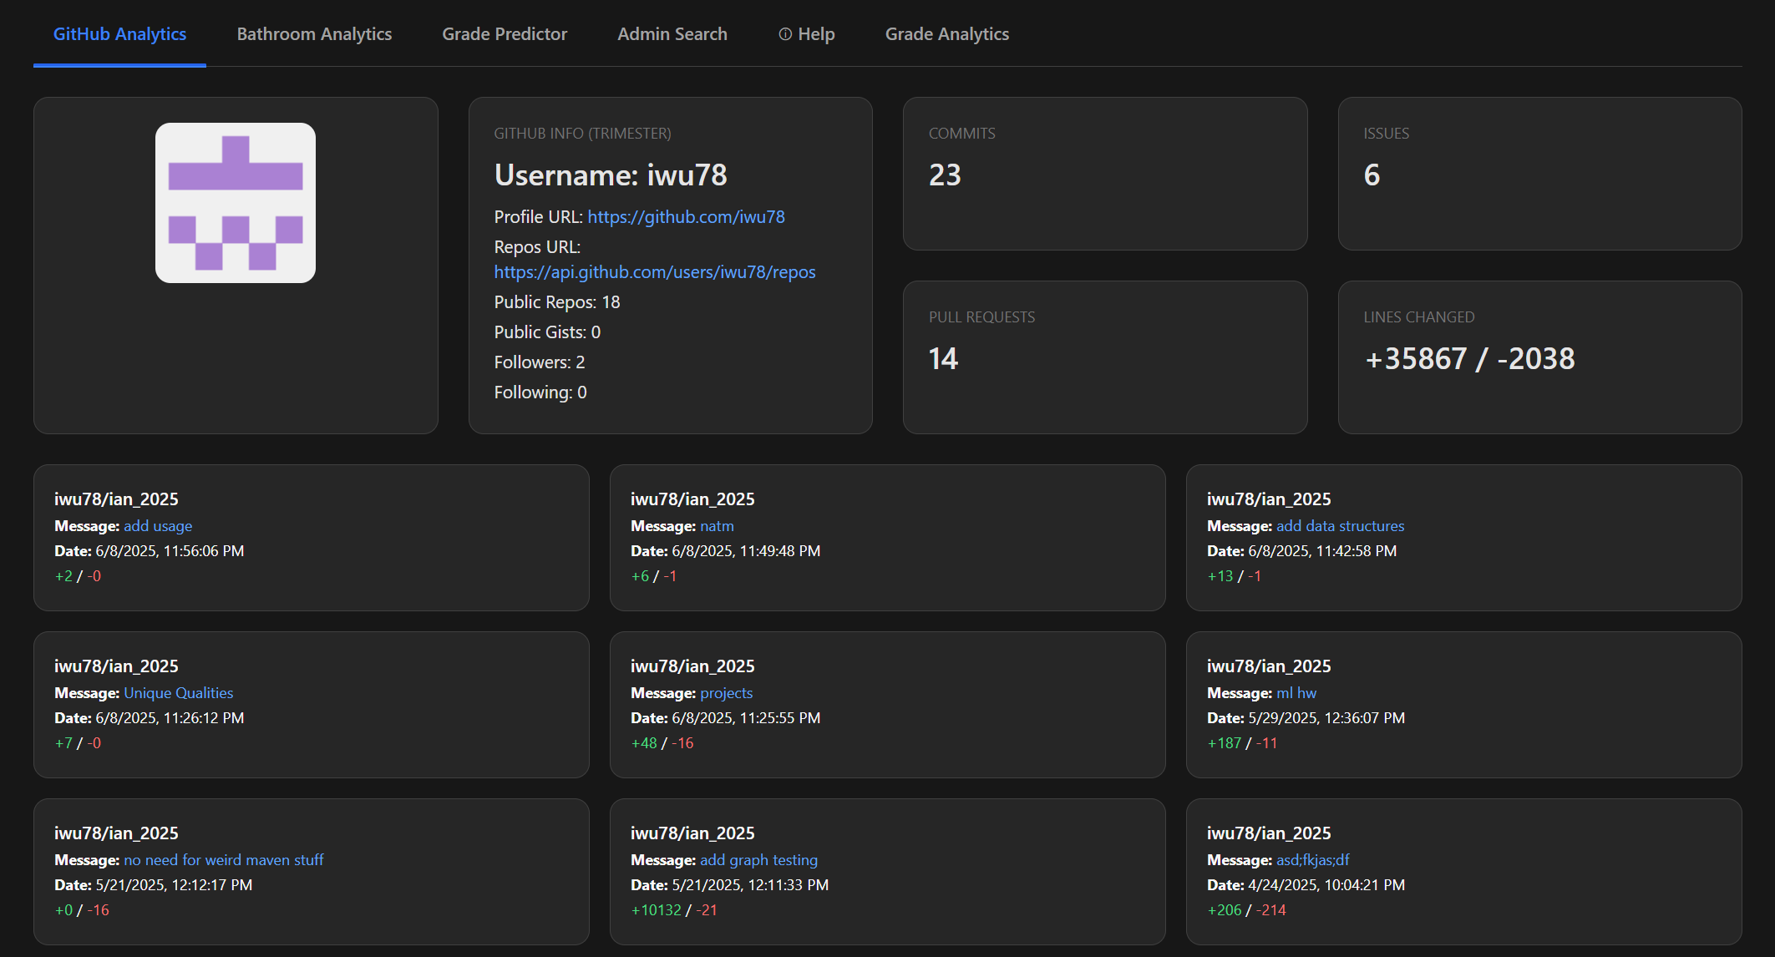The width and height of the screenshot is (1775, 957).
Task: Open the Grade Predictor tab
Action: tap(505, 34)
